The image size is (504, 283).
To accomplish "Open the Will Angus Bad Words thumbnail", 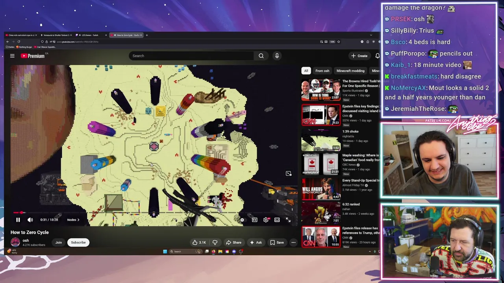I will tap(321, 189).
